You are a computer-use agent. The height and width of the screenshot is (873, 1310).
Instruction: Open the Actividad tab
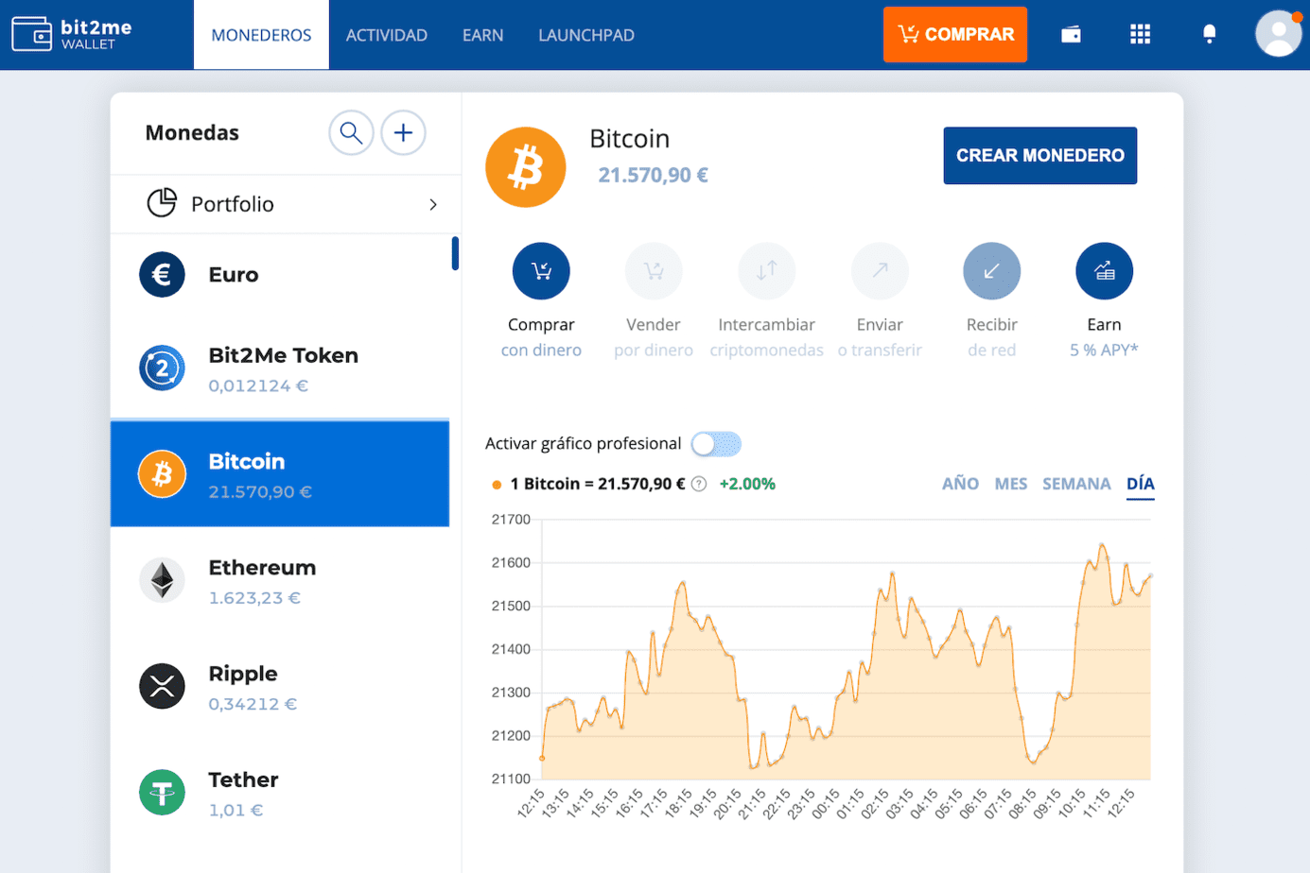point(386,35)
